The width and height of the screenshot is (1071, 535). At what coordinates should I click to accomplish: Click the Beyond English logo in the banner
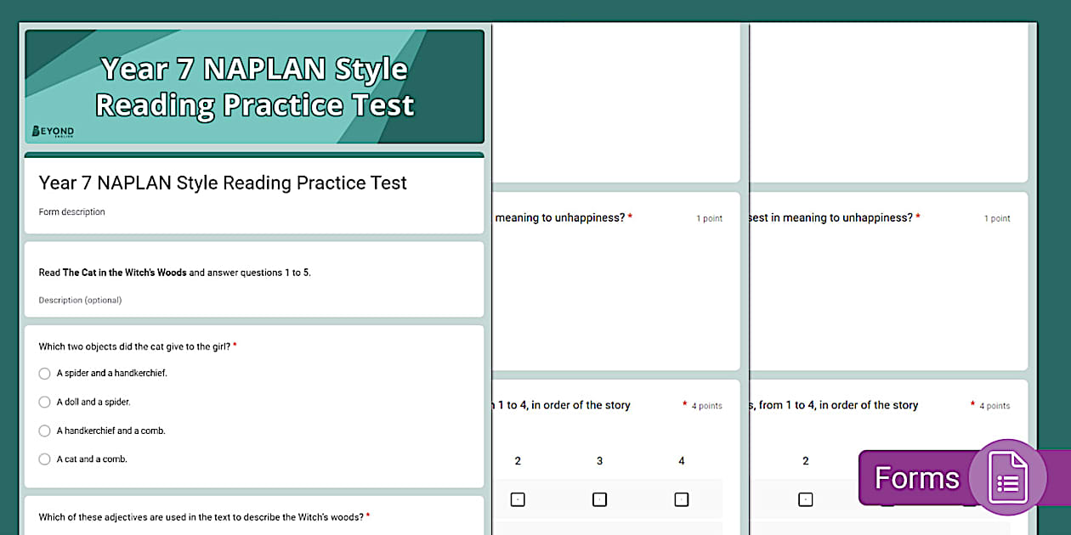pos(53,132)
